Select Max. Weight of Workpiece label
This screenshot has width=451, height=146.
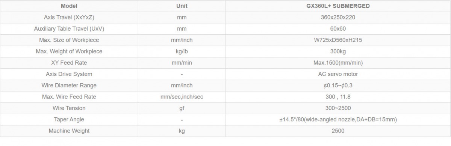pyautogui.click(x=69, y=51)
